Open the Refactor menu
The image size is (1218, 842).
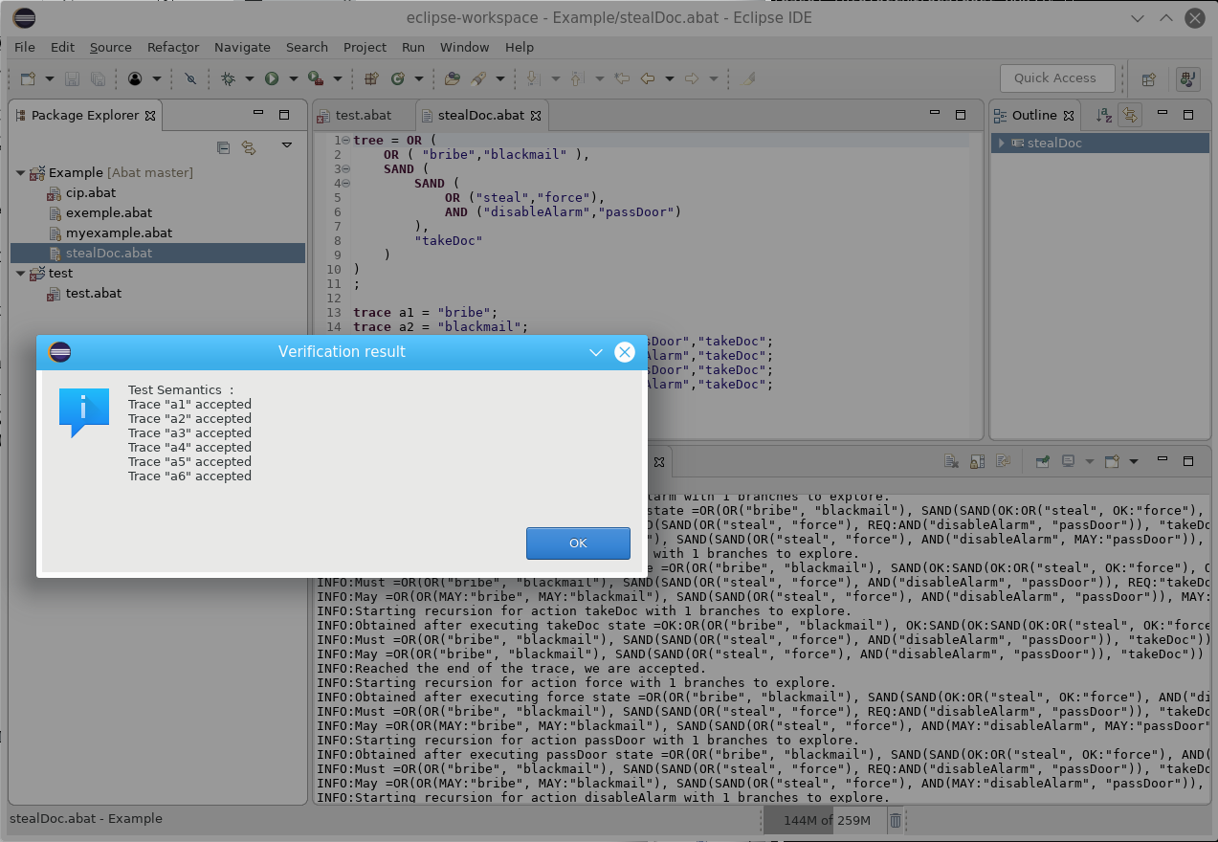[x=173, y=47]
